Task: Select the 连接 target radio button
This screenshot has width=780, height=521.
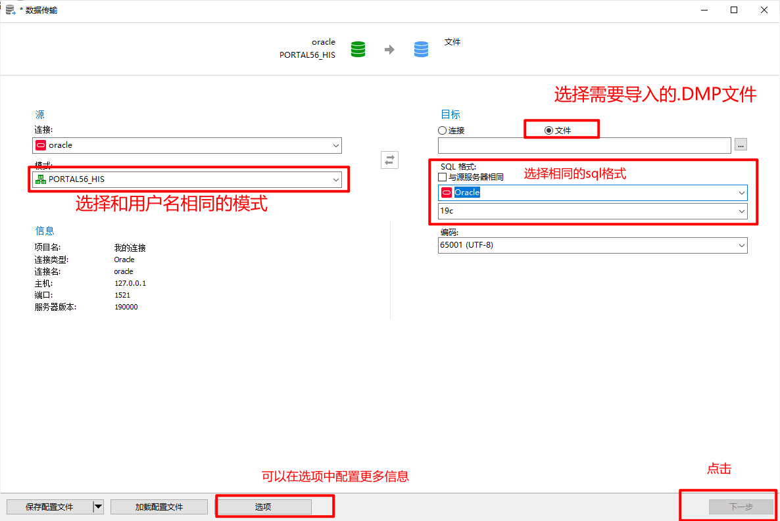Action: [x=442, y=131]
